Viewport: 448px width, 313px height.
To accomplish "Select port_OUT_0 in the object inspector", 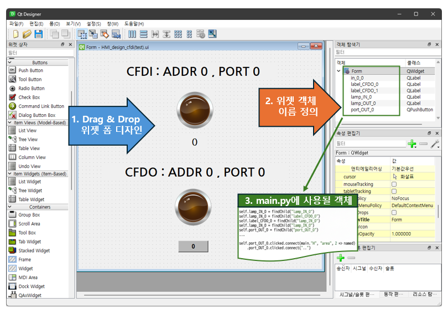I will [x=362, y=110].
